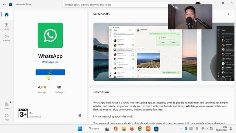Click the Microsoft Store taskbar icon
The height and width of the screenshot is (133, 236).
click(156, 129)
